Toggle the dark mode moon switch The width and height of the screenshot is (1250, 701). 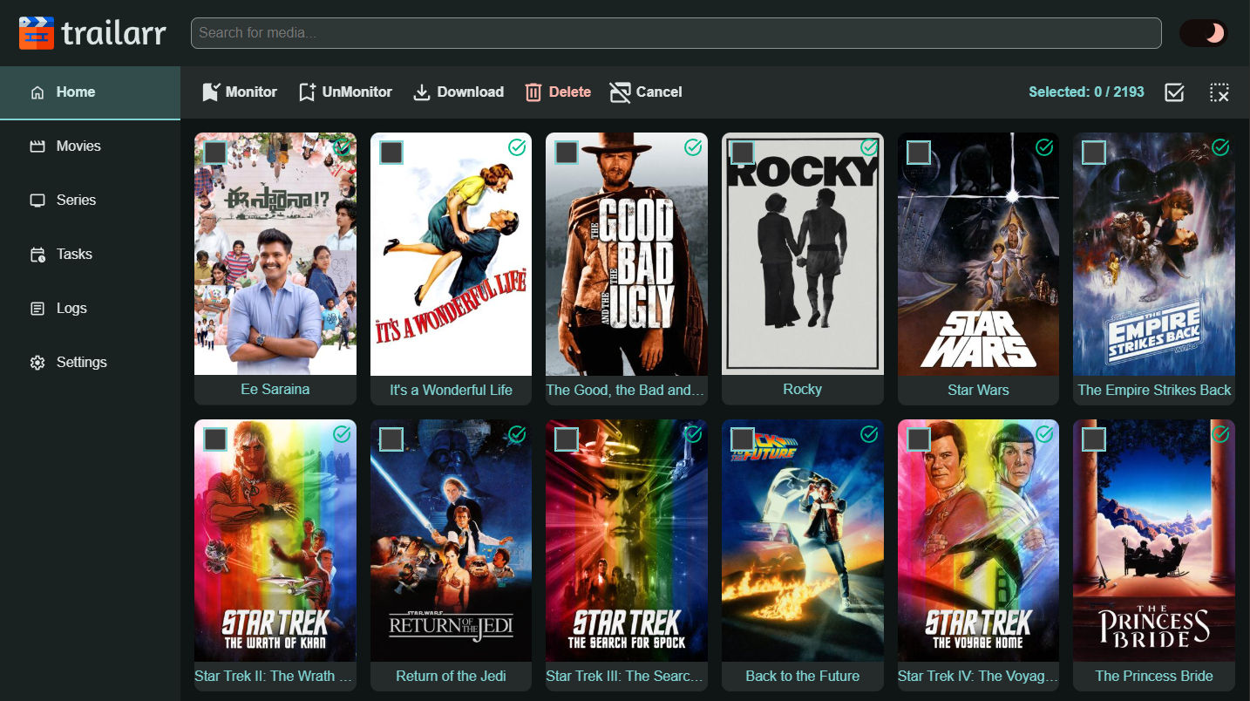1204,33
